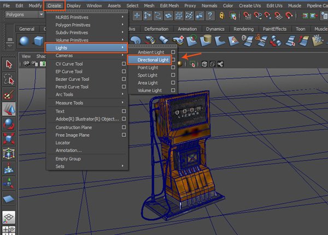328x235 pixels.
Task: Click the viewport cube isolate icon
Action: (204, 64)
